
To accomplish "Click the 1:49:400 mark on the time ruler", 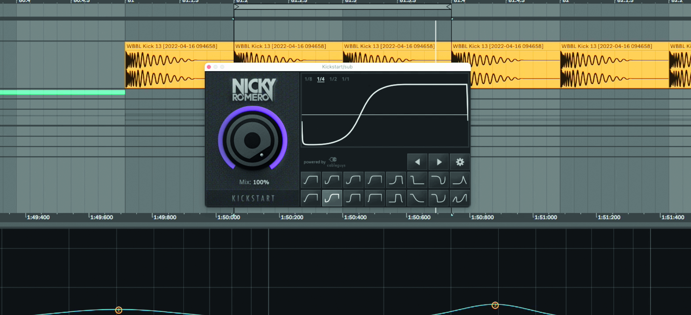I will [x=38, y=217].
